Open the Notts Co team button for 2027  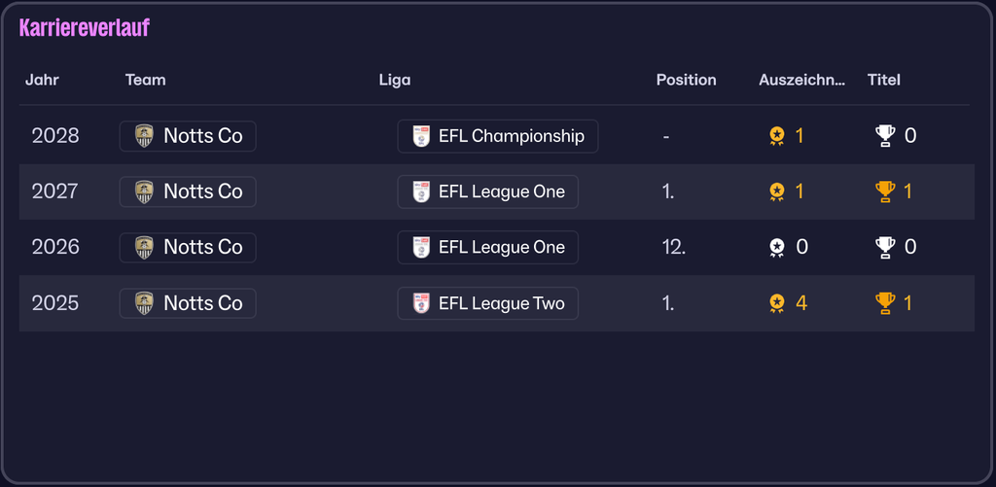pyautogui.click(x=188, y=191)
